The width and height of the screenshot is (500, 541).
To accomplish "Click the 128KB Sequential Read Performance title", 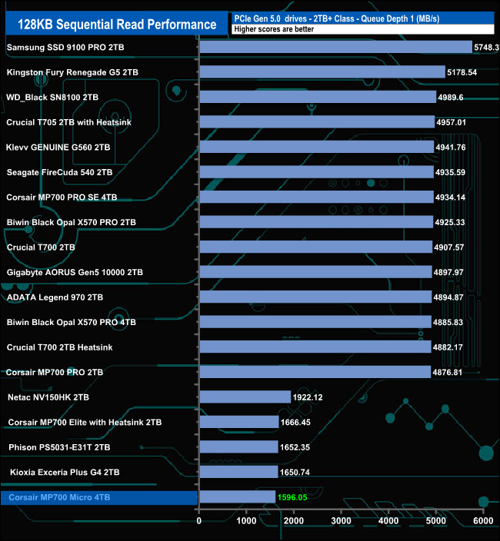I will [117, 24].
